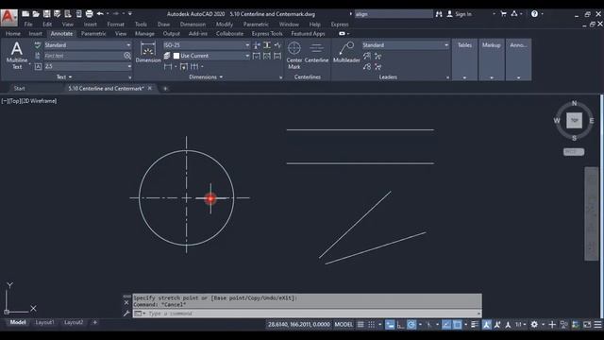Expand the Text panel title

pyautogui.click(x=64, y=77)
